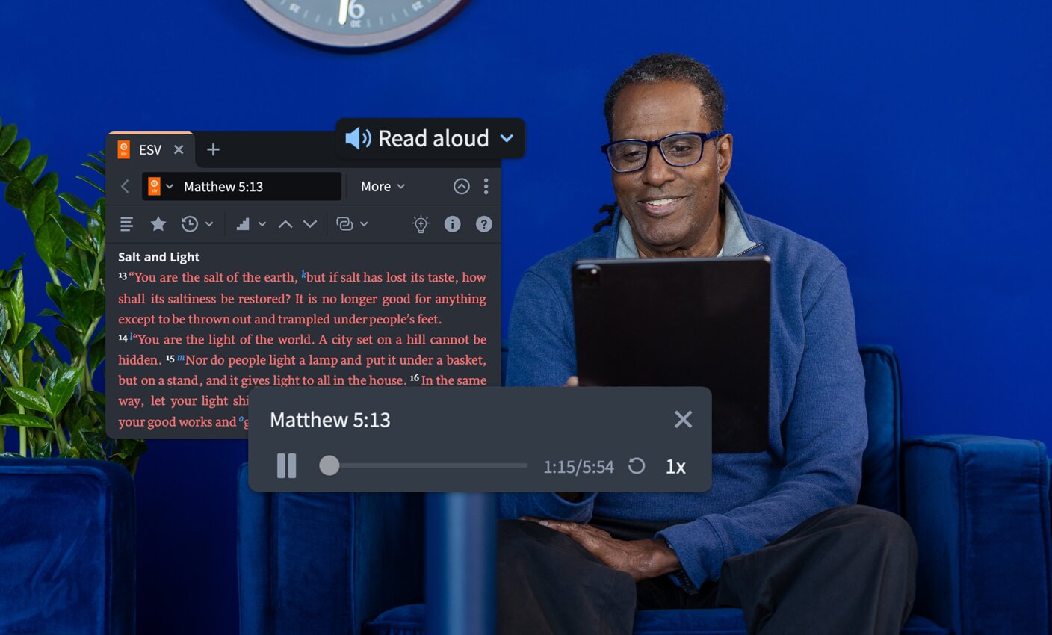Expand the More dropdown menu
Image resolution: width=1052 pixels, height=635 pixels.
pos(383,187)
